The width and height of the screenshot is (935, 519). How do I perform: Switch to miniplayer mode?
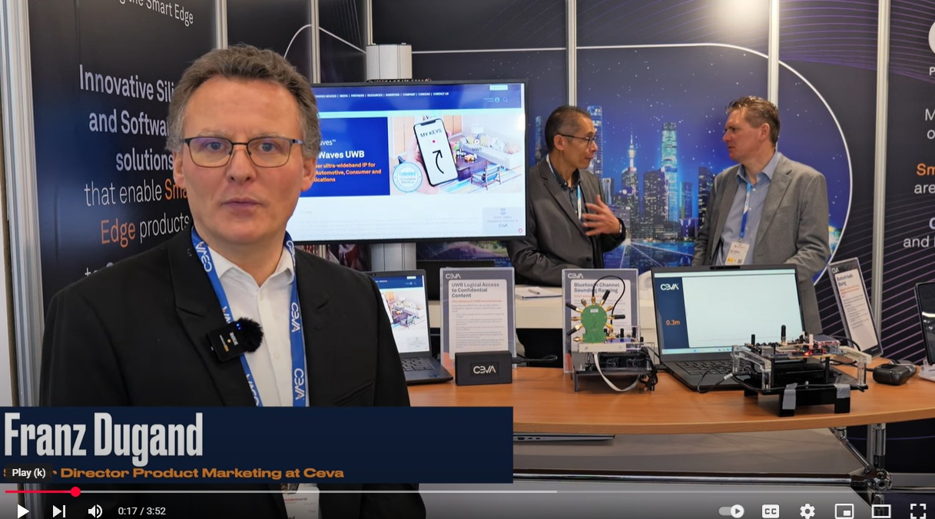click(844, 511)
